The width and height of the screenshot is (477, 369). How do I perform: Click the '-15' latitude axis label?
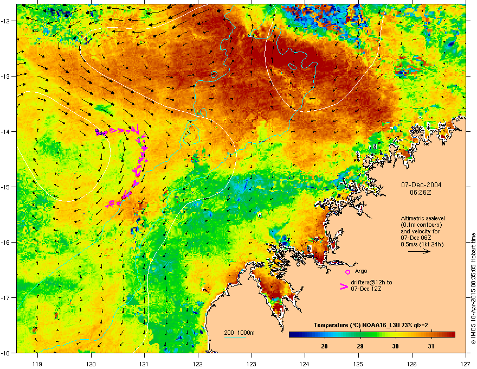coord(6,187)
